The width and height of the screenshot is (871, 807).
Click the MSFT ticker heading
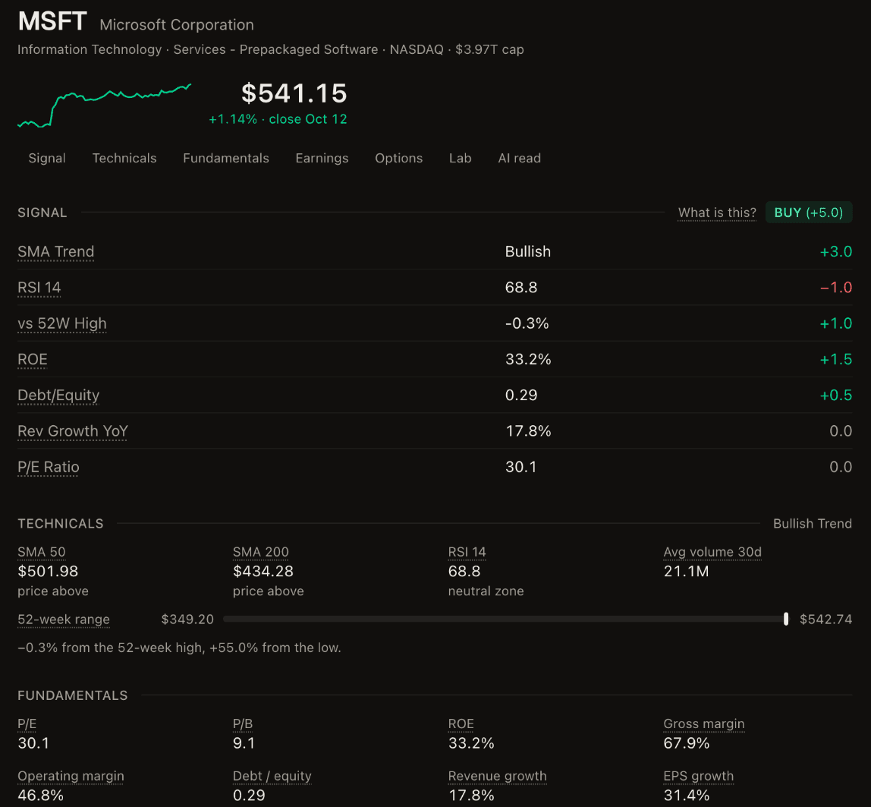pos(52,22)
